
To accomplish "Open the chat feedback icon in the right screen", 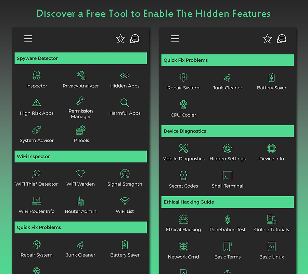I will coord(282,39).
